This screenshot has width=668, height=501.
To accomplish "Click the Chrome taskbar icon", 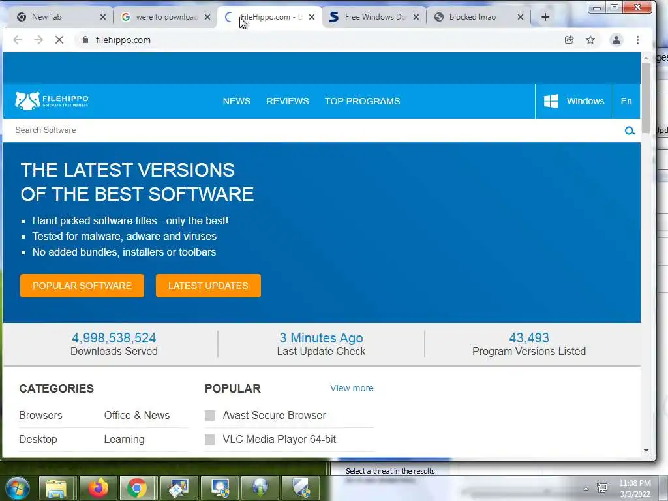I will (x=137, y=488).
